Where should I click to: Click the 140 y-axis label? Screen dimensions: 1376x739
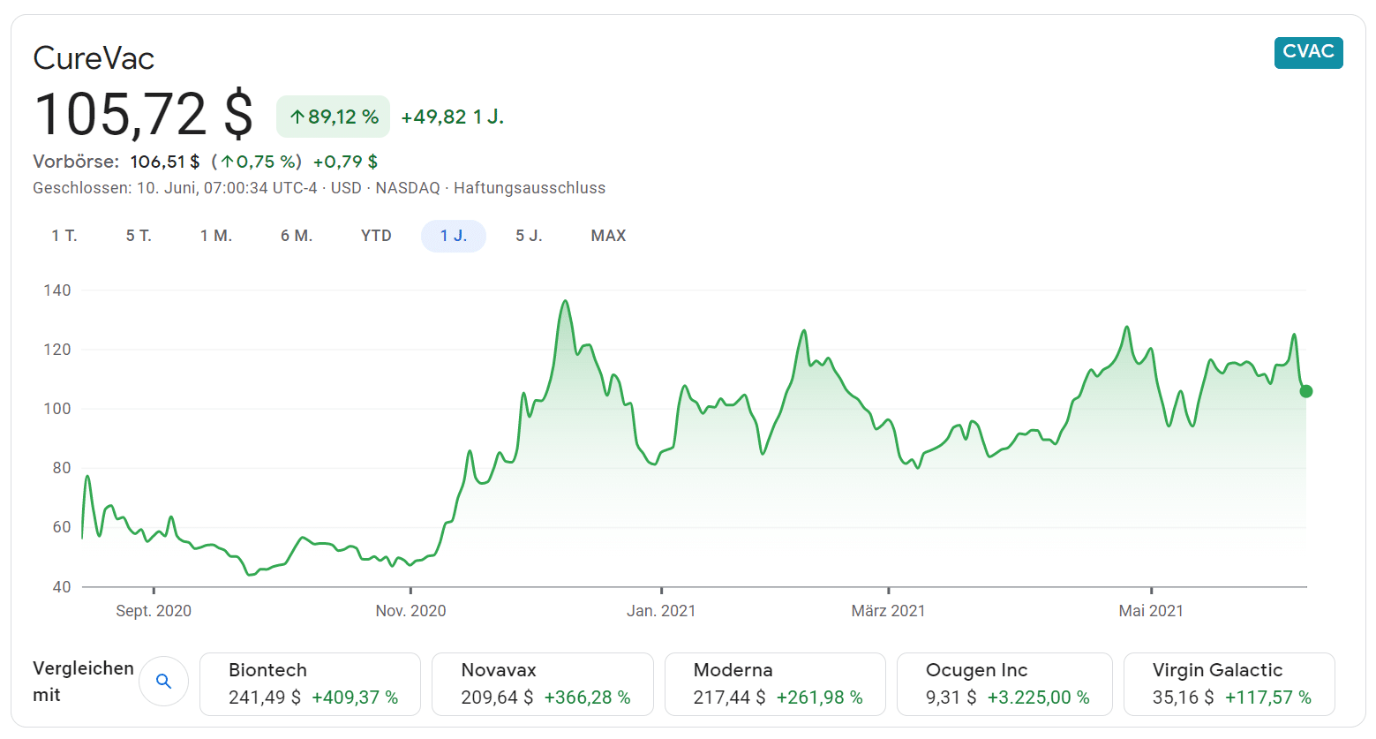coord(57,290)
